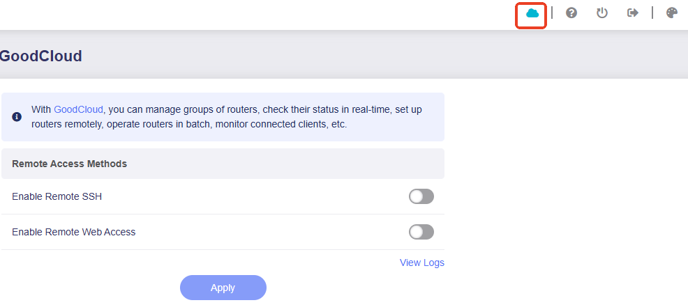Click the text "routers remotely" in the info banner
This screenshot has width=688, height=305.
coord(66,124)
